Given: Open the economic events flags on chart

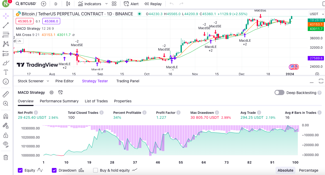Looking at the screenshot, I should [x=294, y=67].
